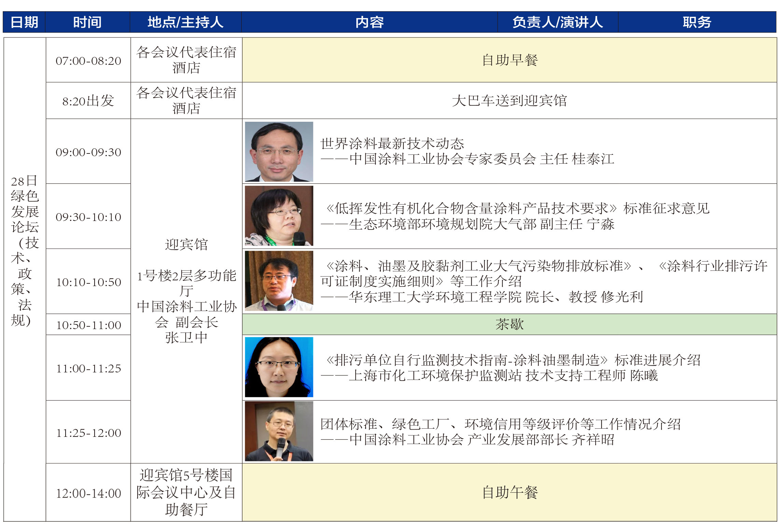Open speaker photo of 桂泰江

(279, 152)
